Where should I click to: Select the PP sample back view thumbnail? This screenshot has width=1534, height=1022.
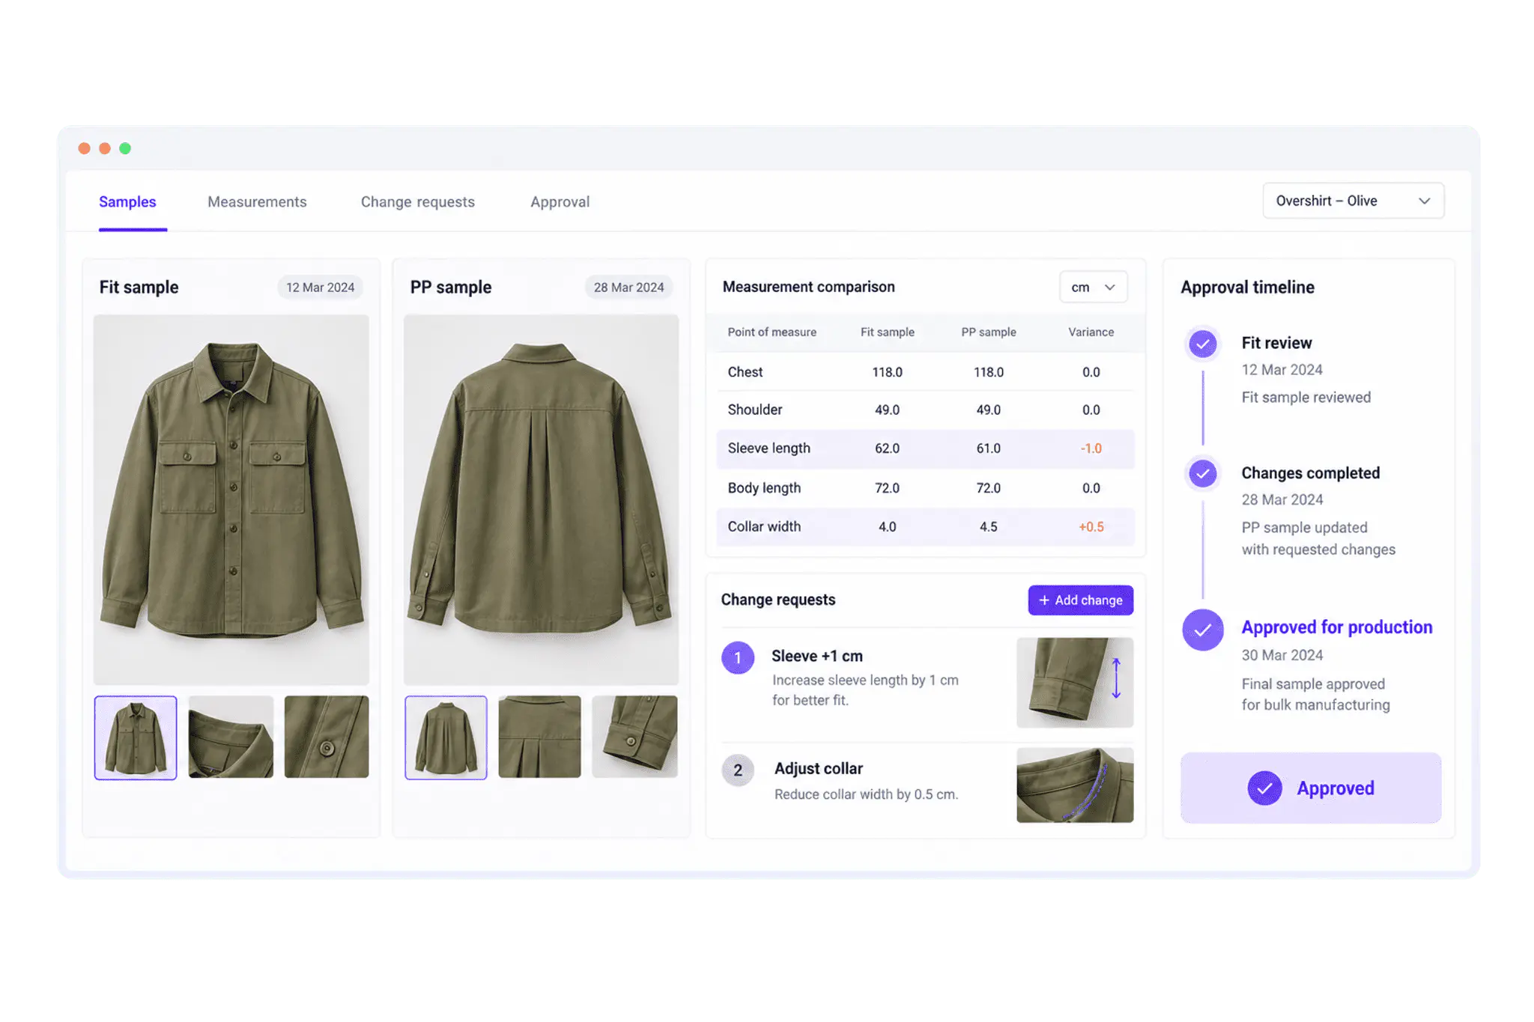coord(446,737)
